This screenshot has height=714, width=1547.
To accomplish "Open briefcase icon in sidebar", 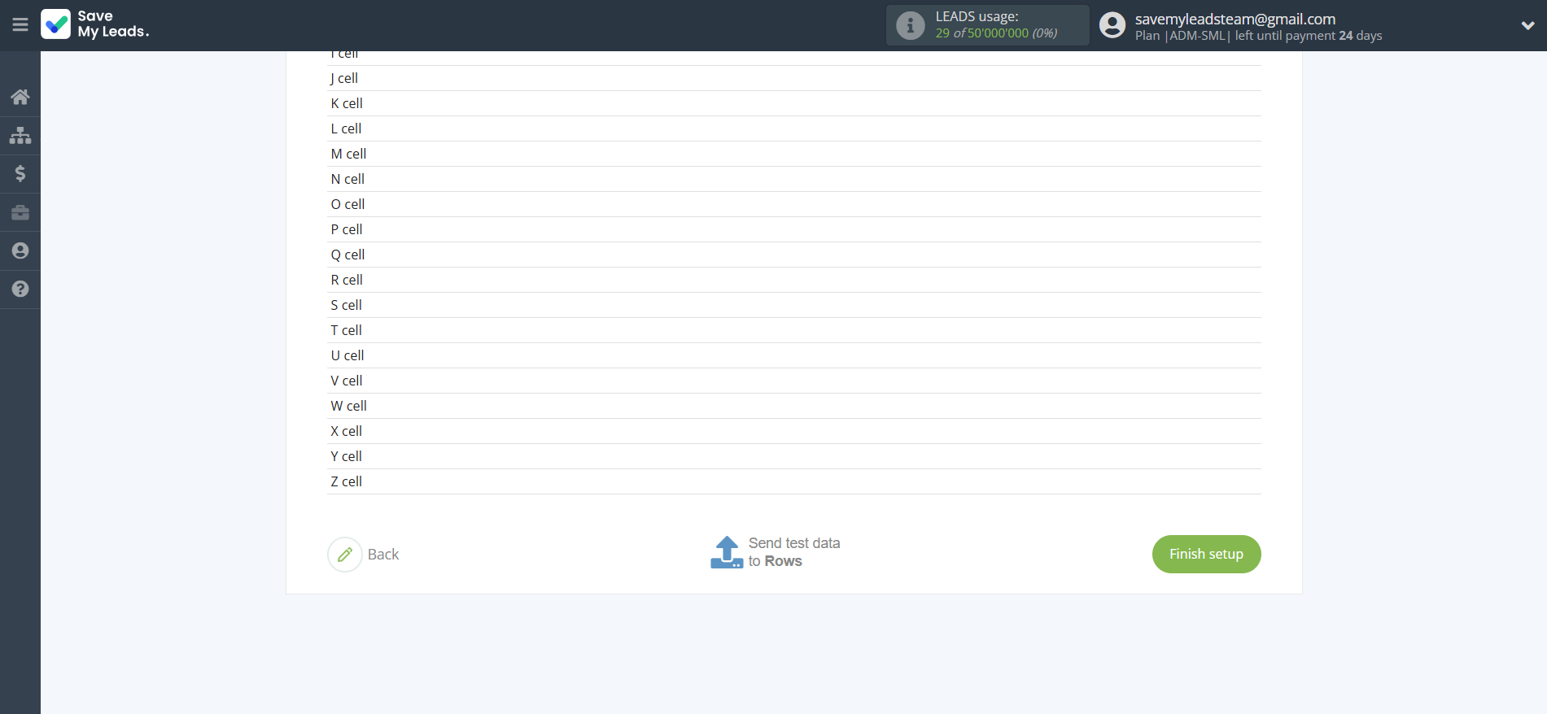I will 20,212.
